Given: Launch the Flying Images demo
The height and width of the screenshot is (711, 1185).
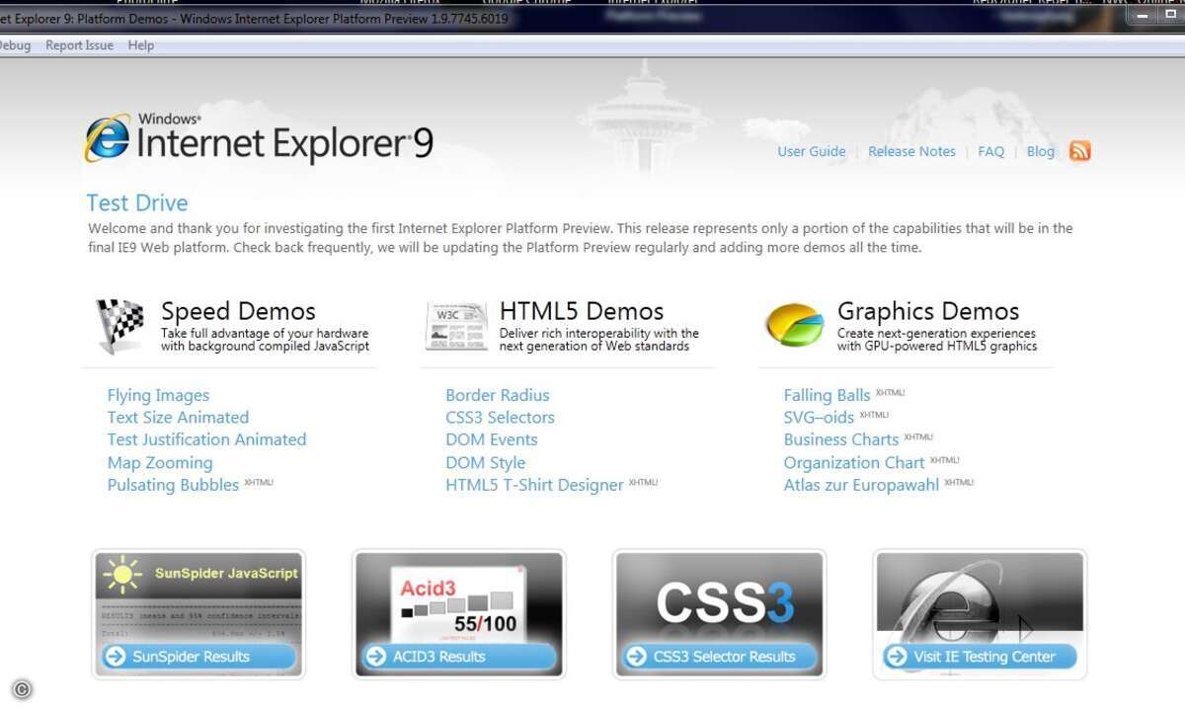Looking at the screenshot, I should click(158, 395).
